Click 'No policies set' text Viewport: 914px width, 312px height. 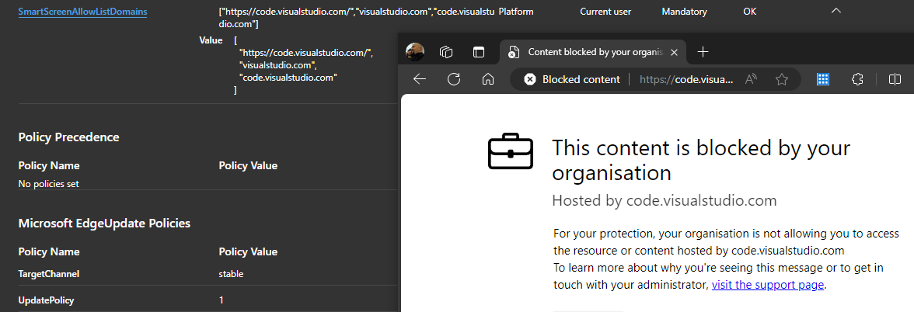[48, 184]
